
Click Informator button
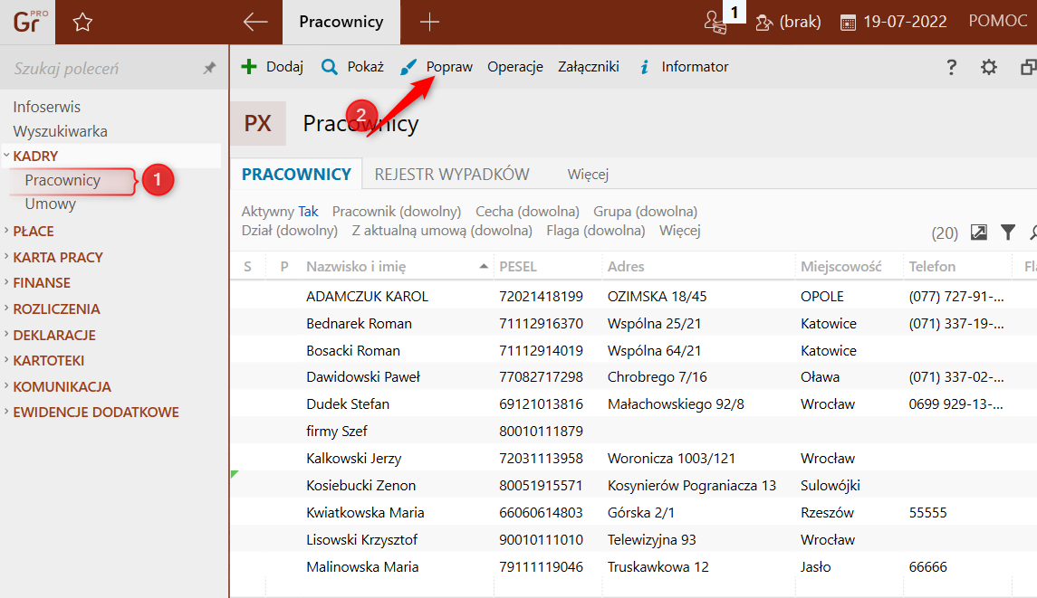pos(684,67)
